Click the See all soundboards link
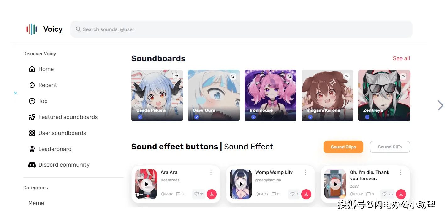Image resolution: width=446 pixels, height=214 pixels. pyautogui.click(x=401, y=58)
